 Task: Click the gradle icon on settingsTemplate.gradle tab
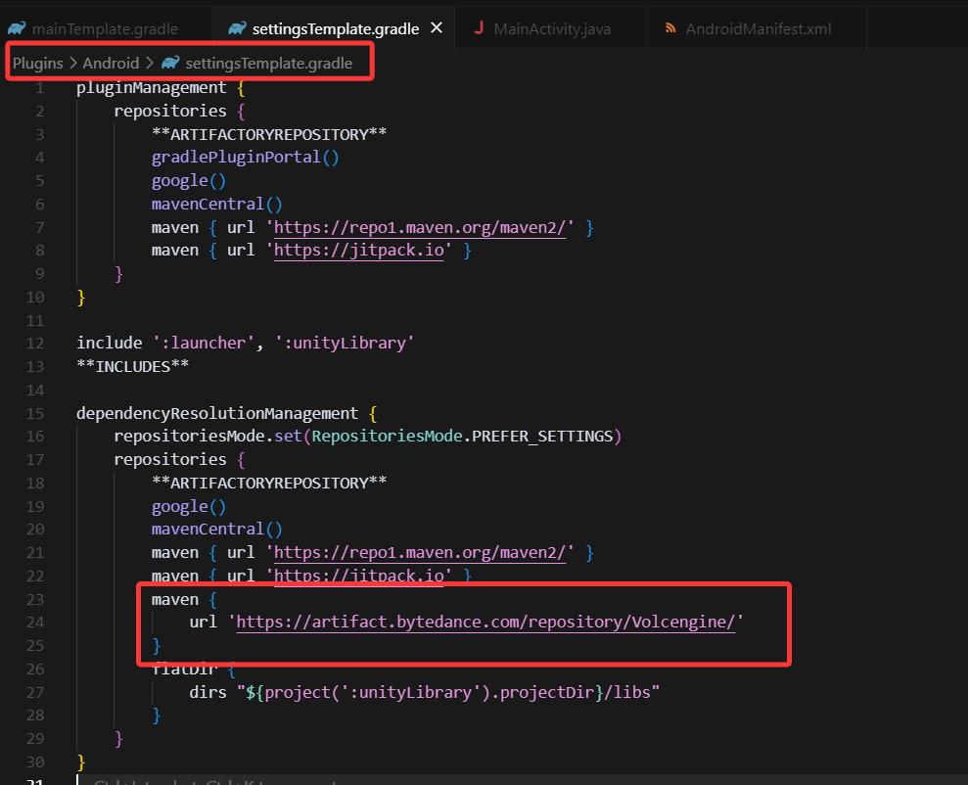click(237, 28)
